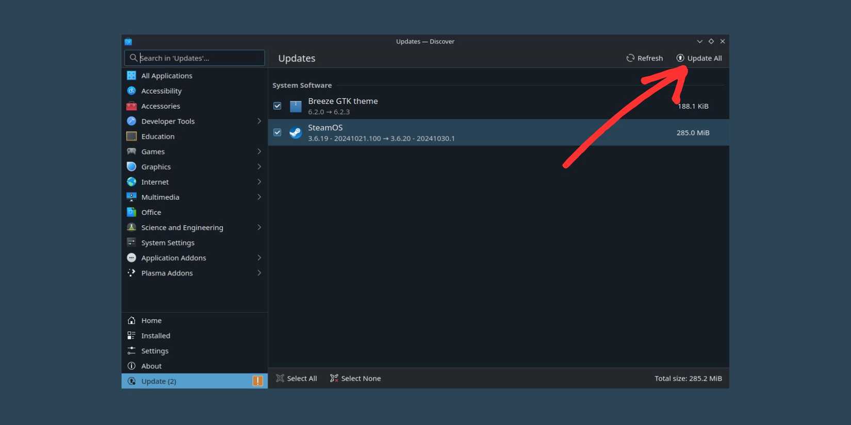This screenshot has width=851, height=425.
Task: Go to the Home page
Action: tap(151, 320)
